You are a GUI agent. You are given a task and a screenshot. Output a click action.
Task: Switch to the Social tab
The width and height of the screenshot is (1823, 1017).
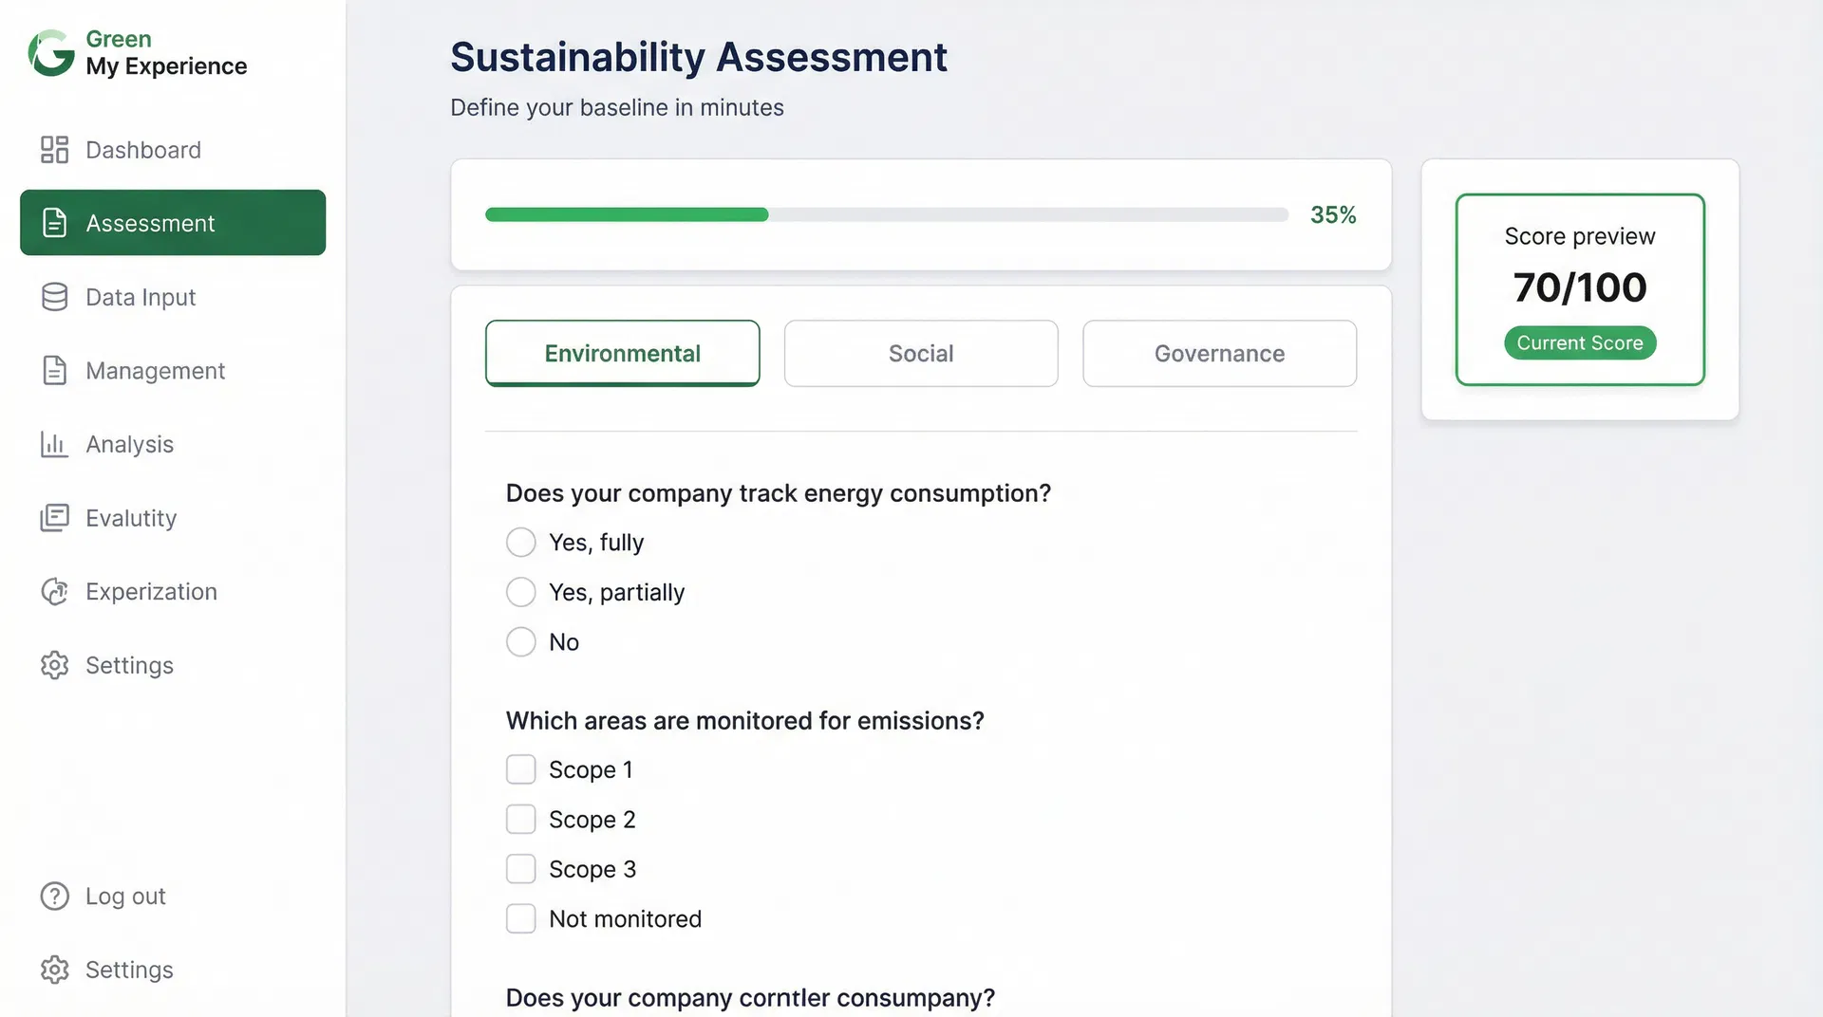point(920,353)
